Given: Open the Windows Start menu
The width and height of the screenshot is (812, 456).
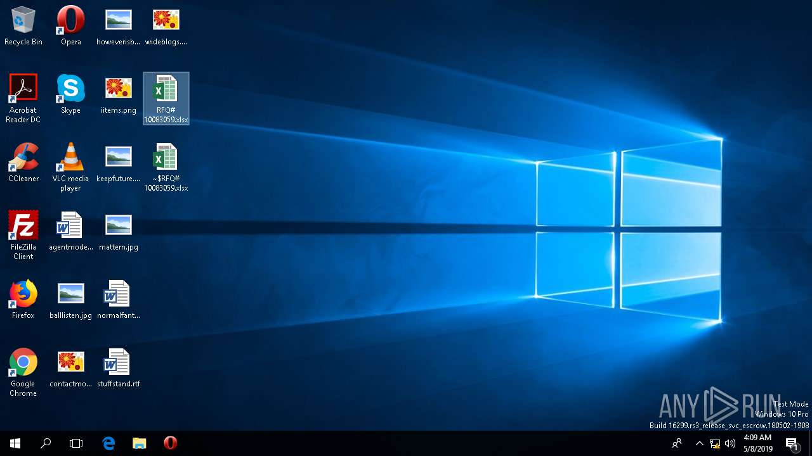Looking at the screenshot, I should (15, 443).
